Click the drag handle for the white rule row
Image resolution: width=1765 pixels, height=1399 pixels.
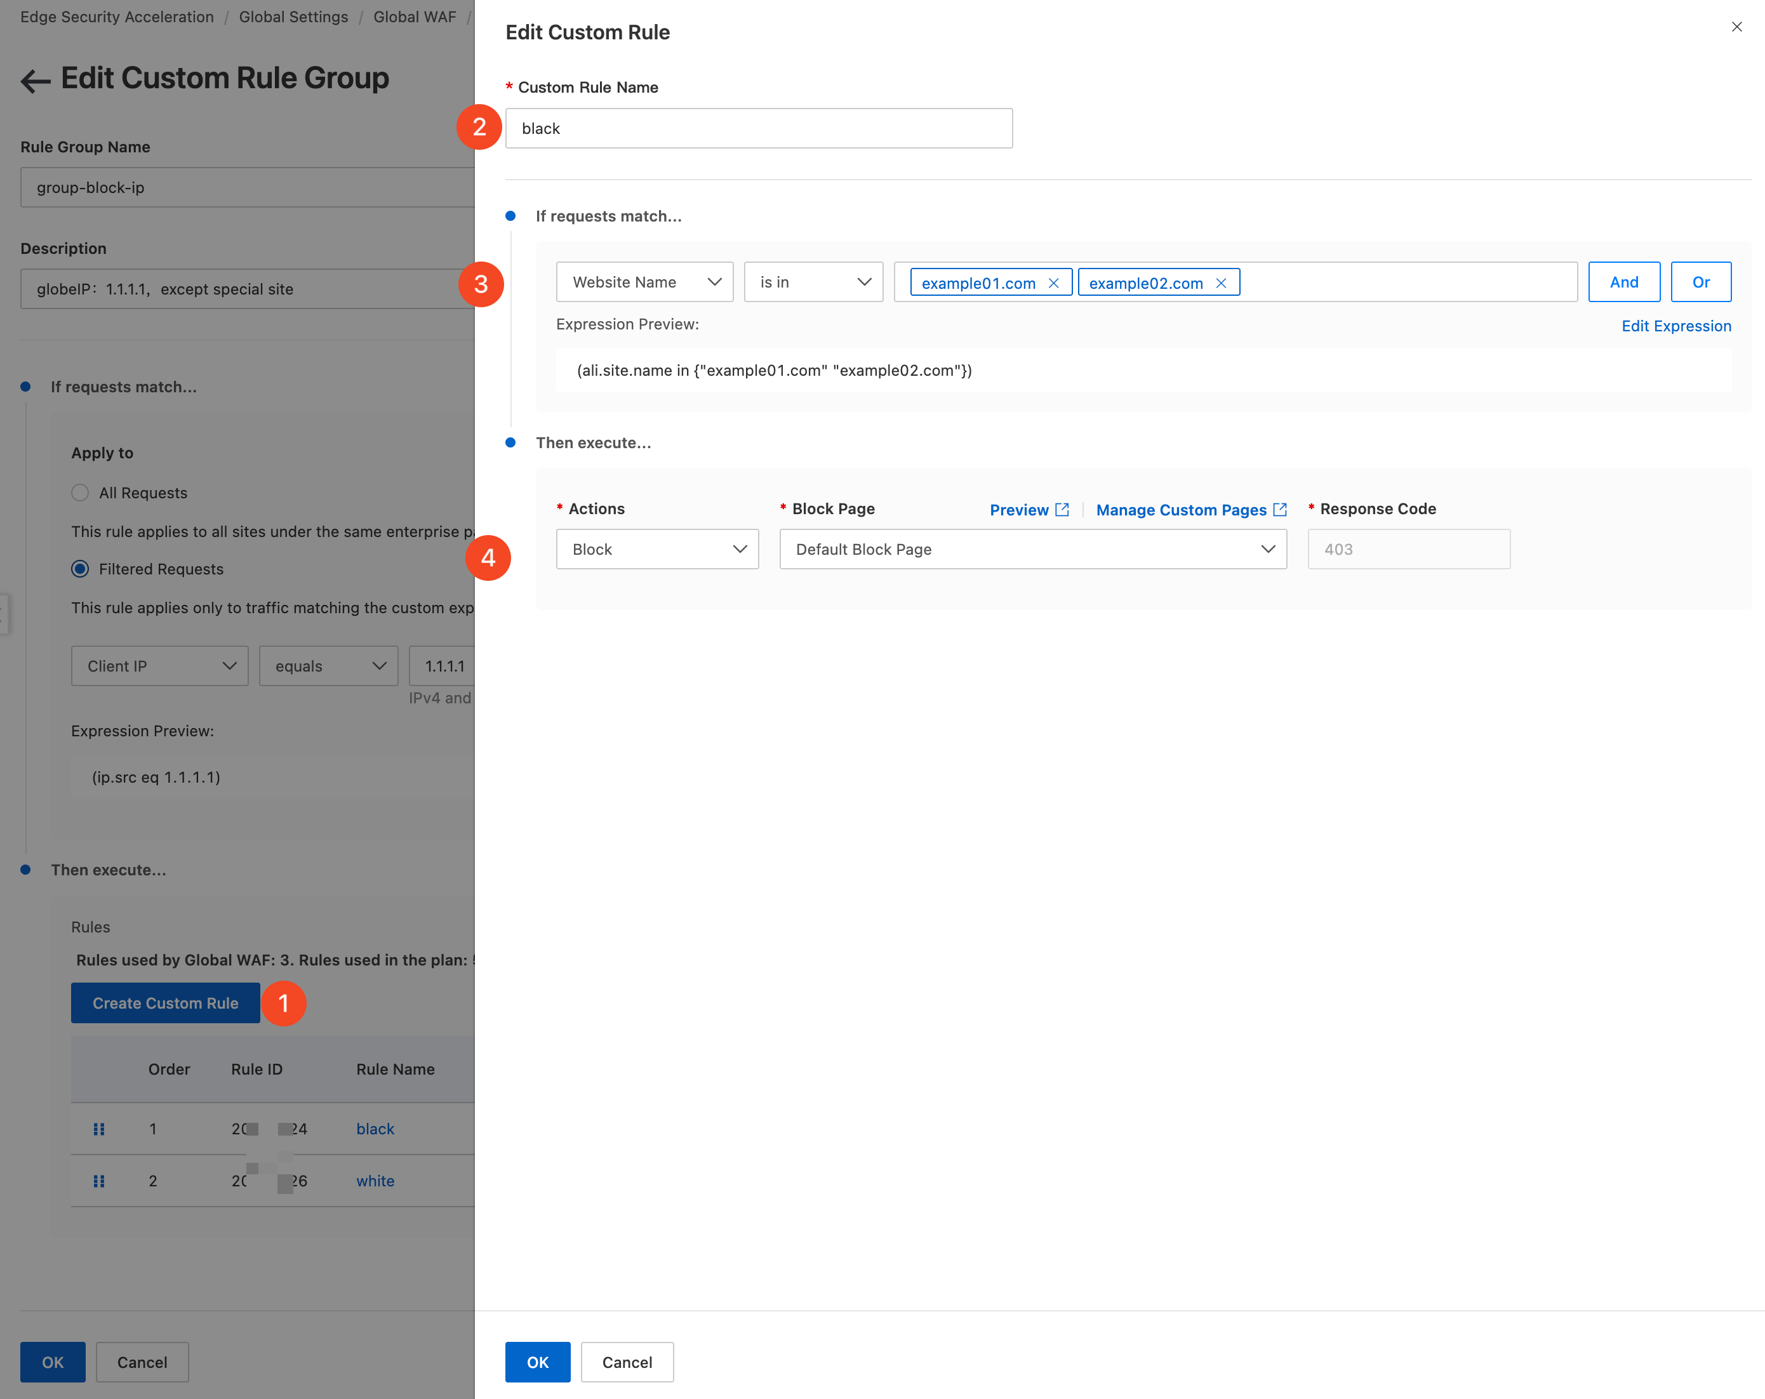99,1181
